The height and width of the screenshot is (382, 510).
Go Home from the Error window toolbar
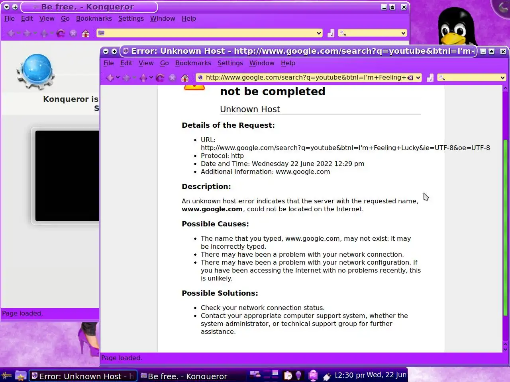point(185,78)
